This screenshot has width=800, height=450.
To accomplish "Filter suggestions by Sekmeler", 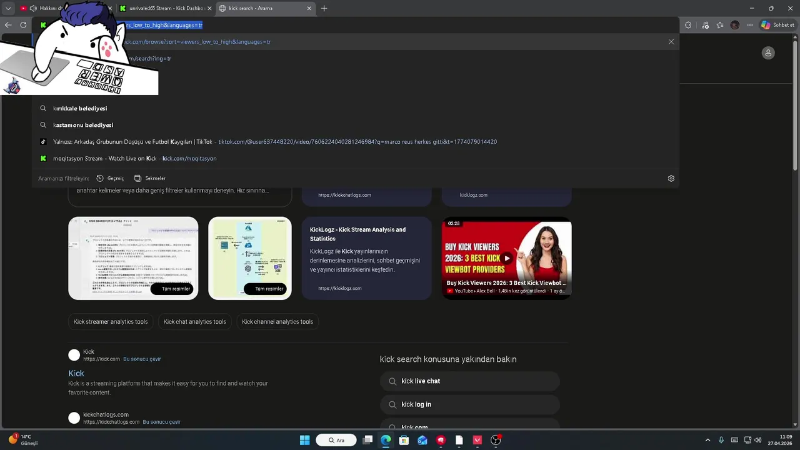I will click(150, 178).
